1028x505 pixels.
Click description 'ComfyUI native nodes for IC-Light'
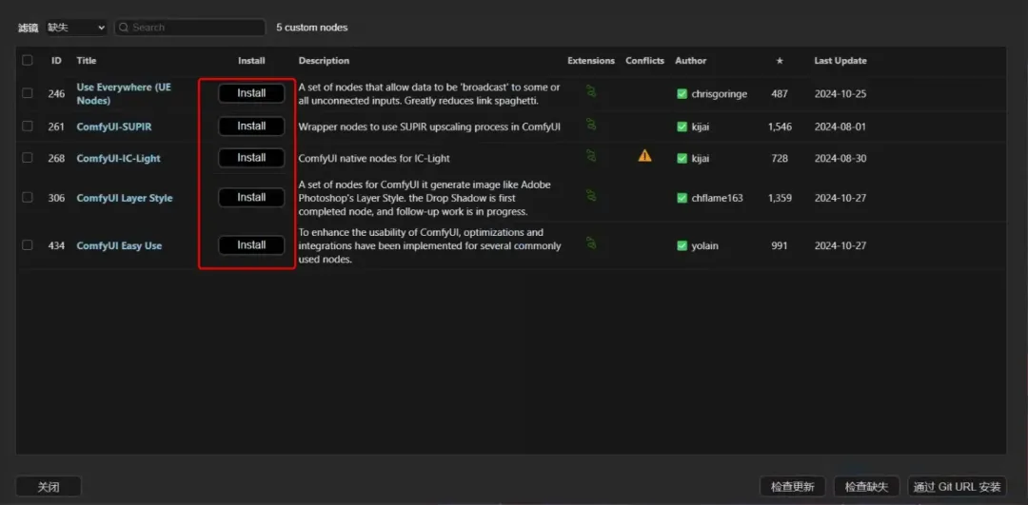pos(374,159)
